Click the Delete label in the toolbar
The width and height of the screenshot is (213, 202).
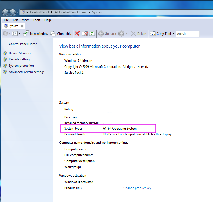pyautogui.click(x=142, y=34)
